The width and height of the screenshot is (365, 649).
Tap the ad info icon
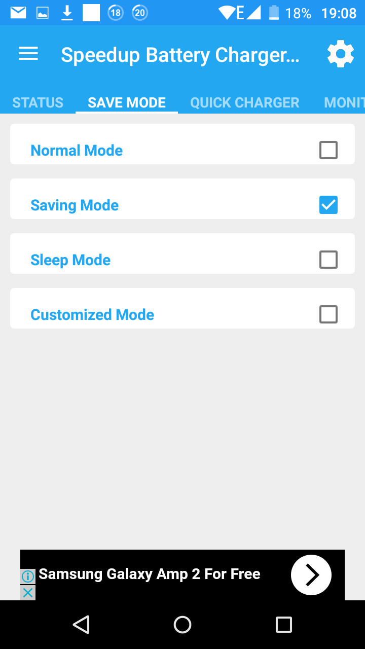(x=28, y=576)
